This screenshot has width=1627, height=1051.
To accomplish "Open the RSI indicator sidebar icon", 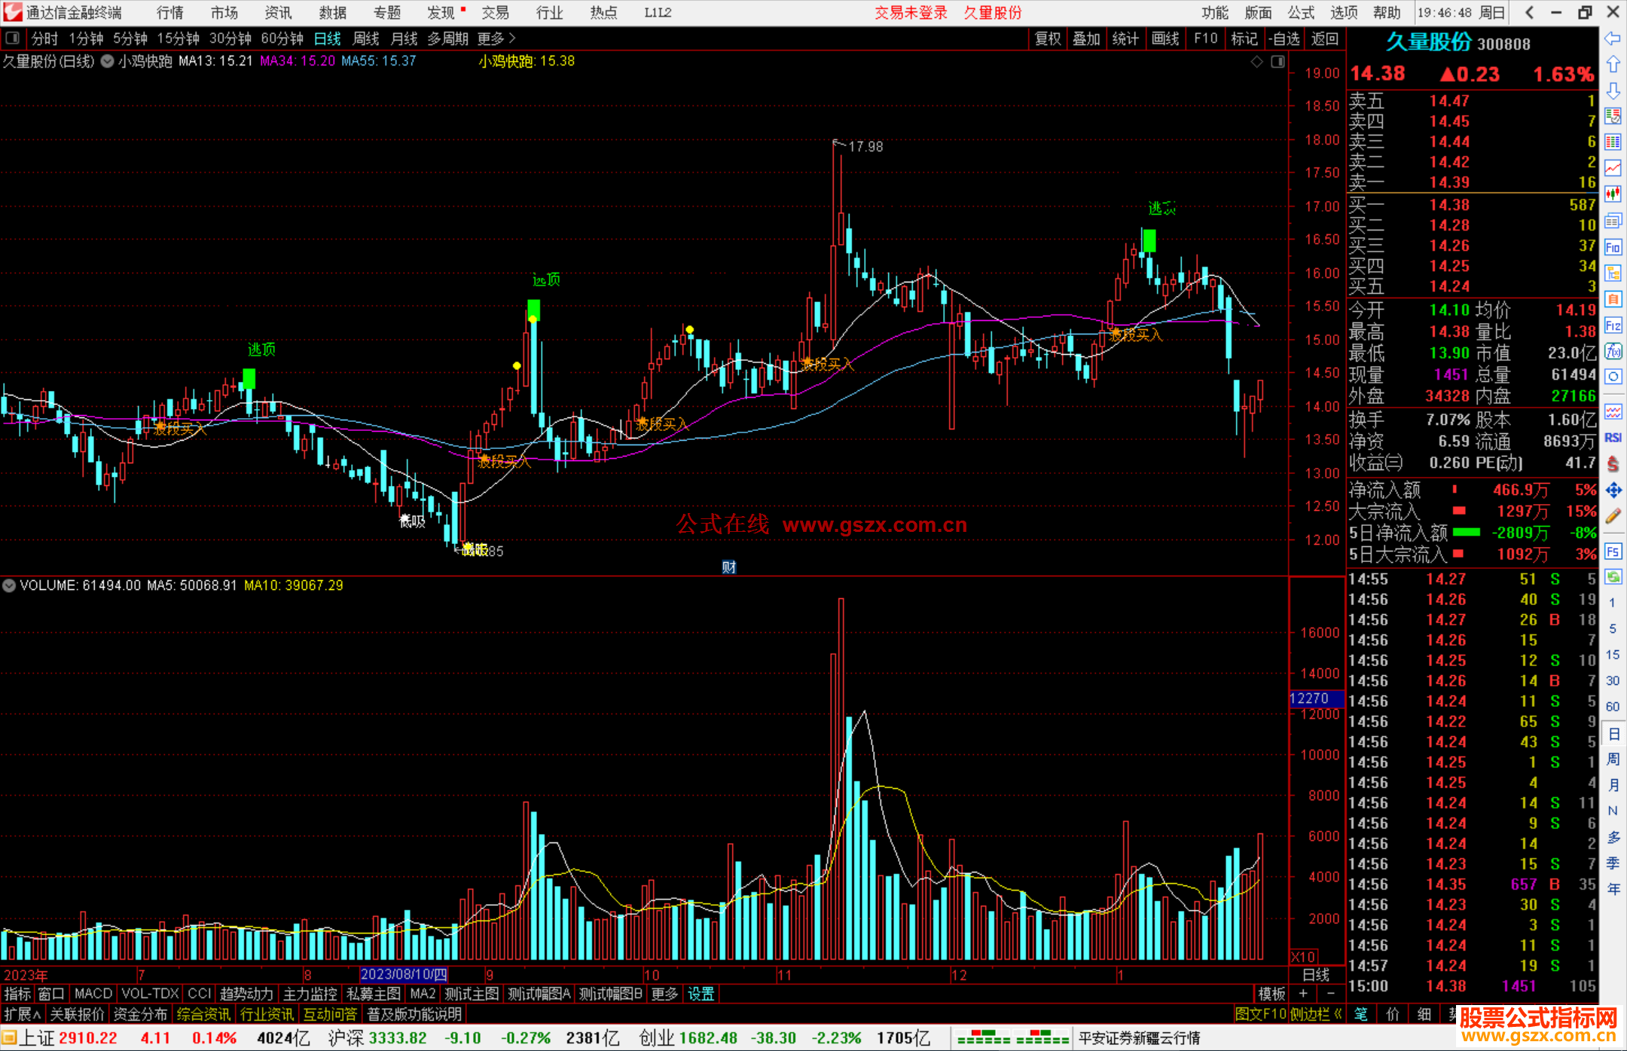I will pyautogui.click(x=1613, y=438).
